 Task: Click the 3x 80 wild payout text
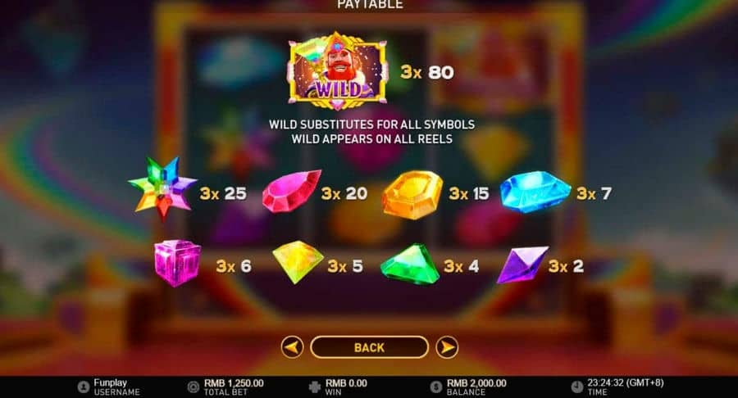coord(427,72)
